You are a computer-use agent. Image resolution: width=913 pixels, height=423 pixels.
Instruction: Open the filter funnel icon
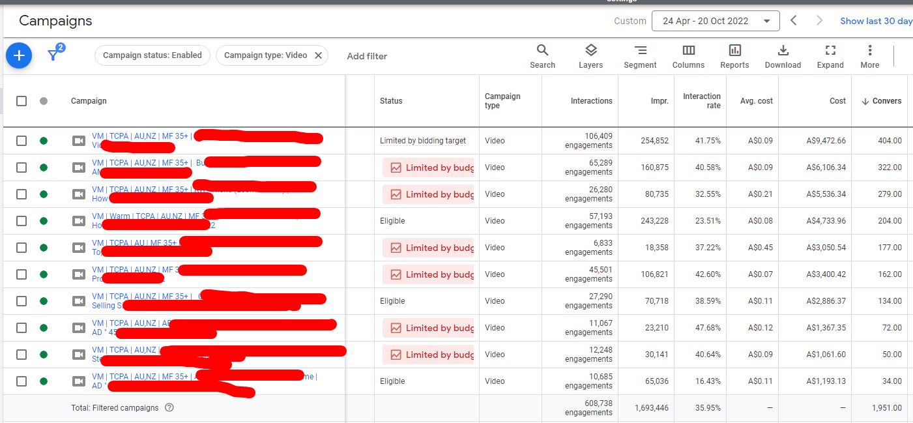54,55
